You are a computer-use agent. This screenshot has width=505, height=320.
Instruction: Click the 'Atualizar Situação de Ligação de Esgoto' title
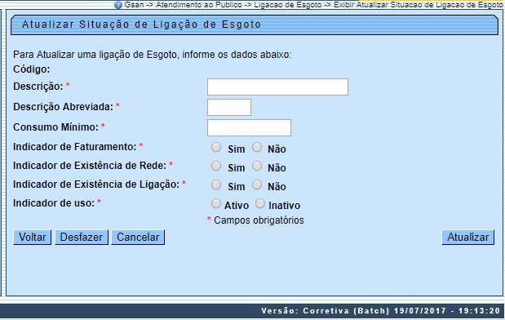(141, 24)
